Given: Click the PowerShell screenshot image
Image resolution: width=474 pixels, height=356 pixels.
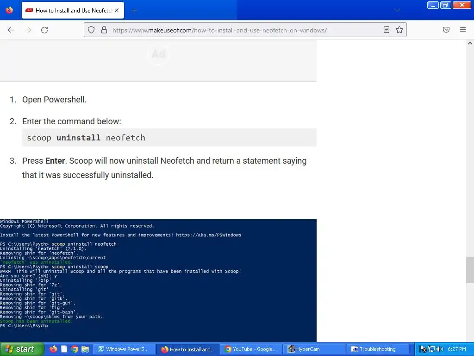Looking at the screenshot, I should (158, 280).
